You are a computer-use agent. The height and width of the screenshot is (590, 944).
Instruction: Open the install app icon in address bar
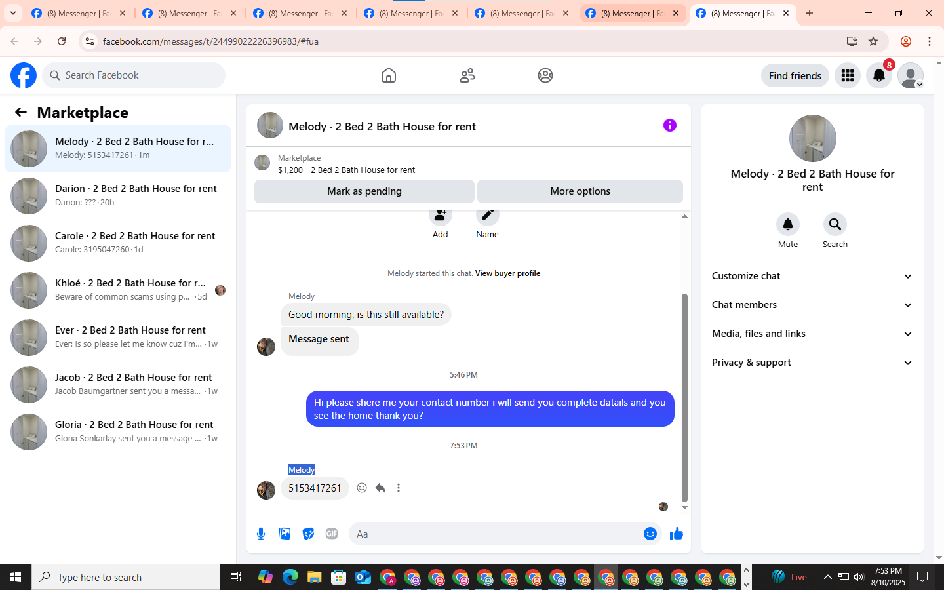(x=852, y=41)
